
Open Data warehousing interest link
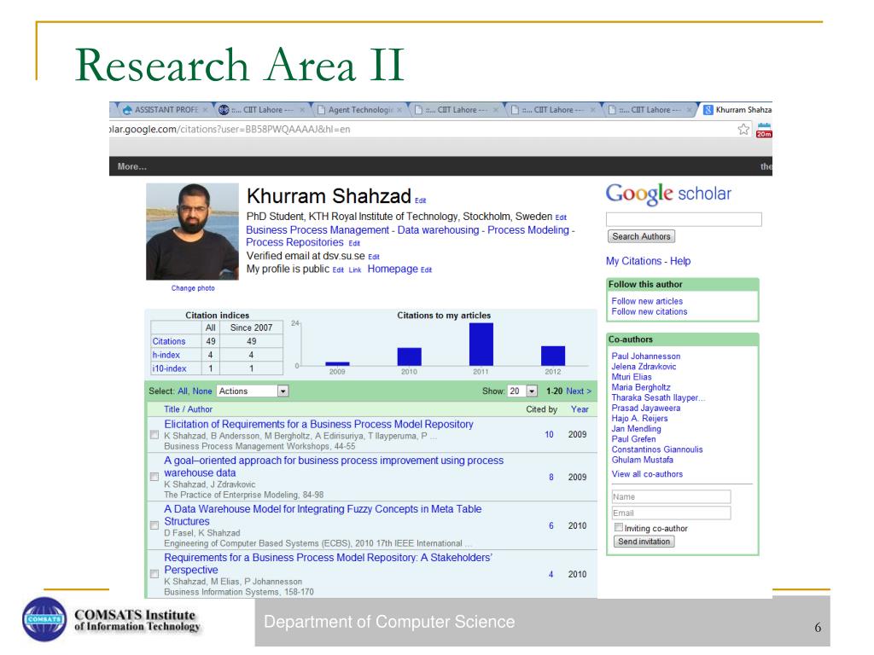[x=438, y=230]
